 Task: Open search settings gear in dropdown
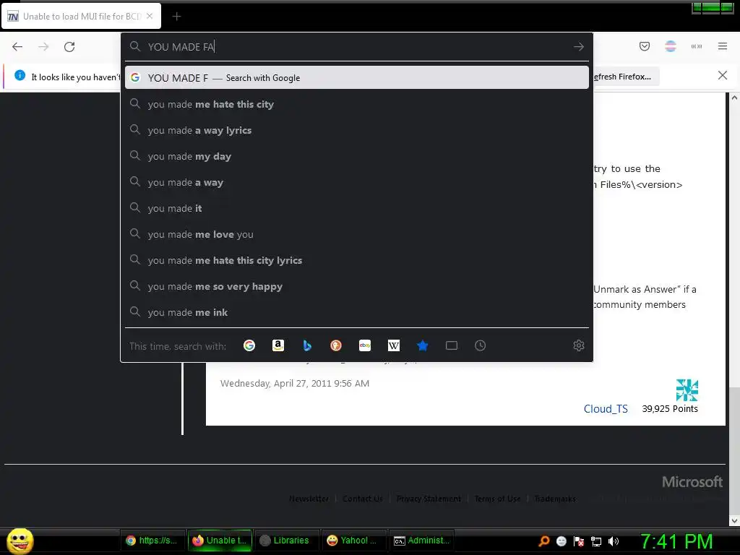tap(579, 345)
